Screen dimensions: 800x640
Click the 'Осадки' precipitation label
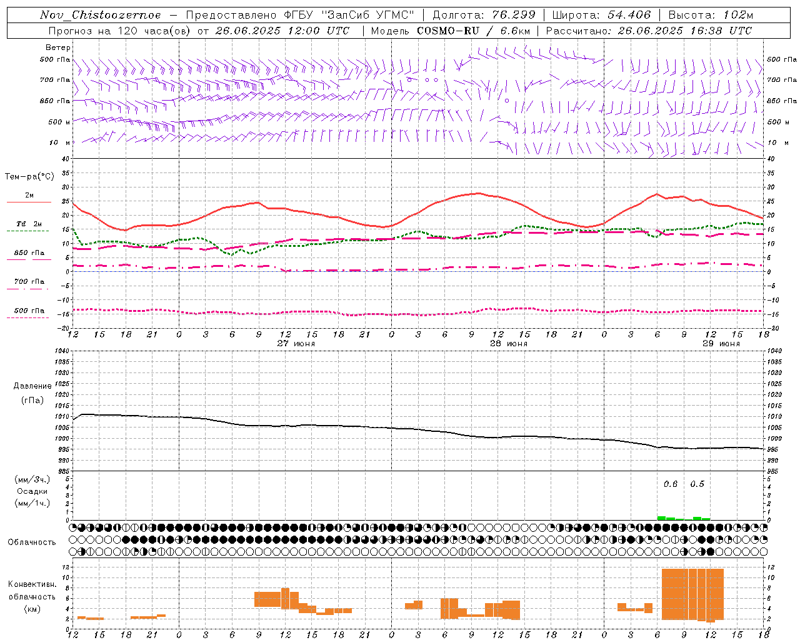click(x=32, y=491)
